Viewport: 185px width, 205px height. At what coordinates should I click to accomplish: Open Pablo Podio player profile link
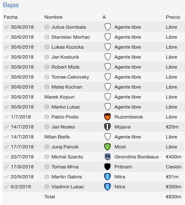65,117
